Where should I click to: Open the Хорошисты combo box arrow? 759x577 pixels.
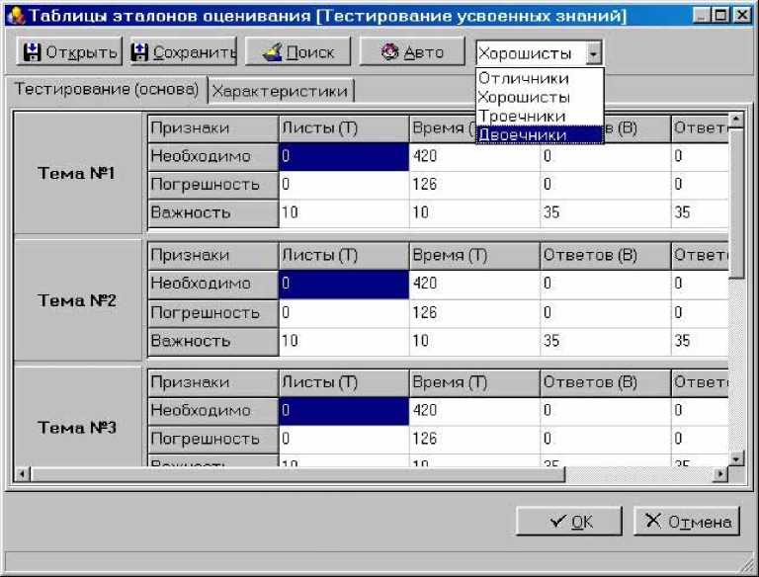coord(593,53)
